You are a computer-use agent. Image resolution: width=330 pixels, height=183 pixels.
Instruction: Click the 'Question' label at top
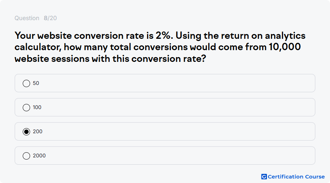[27, 18]
